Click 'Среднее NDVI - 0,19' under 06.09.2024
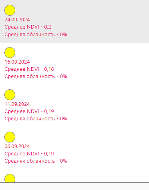The image size is (149, 190). click(x=29, y=154)
